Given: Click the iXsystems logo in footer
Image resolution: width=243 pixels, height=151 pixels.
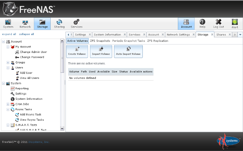Looking at the screenshot, I should click(228, 141).
